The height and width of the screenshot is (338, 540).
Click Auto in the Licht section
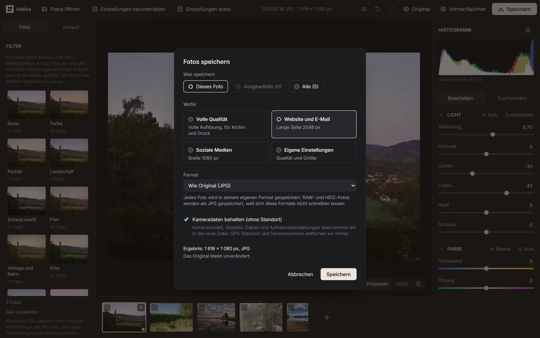click(x=489, y=115)
